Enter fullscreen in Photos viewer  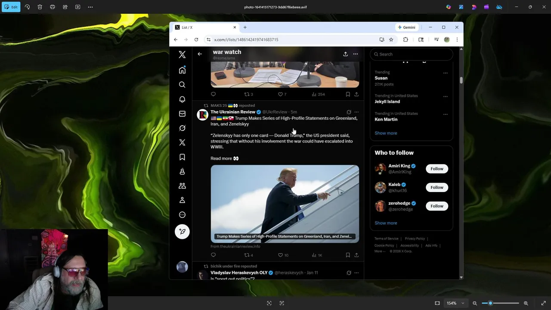[x=543, y=303]
